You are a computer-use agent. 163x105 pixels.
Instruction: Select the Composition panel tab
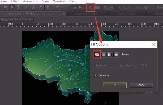[x=29, y=14]
